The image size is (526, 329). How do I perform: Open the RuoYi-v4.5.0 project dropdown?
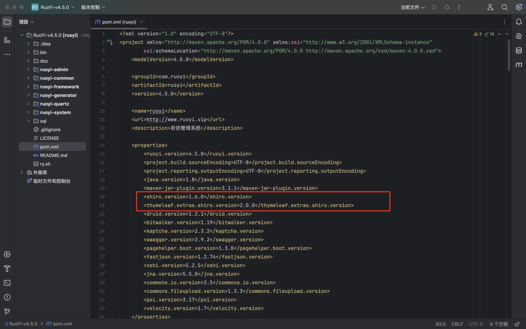(53, 7)
